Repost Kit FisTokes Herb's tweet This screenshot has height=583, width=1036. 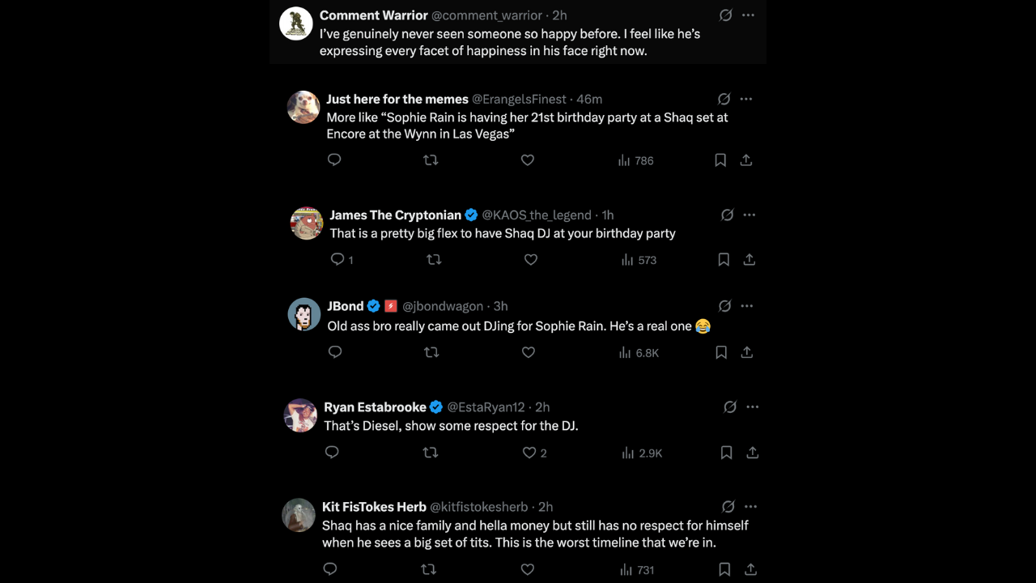point(428,570)
